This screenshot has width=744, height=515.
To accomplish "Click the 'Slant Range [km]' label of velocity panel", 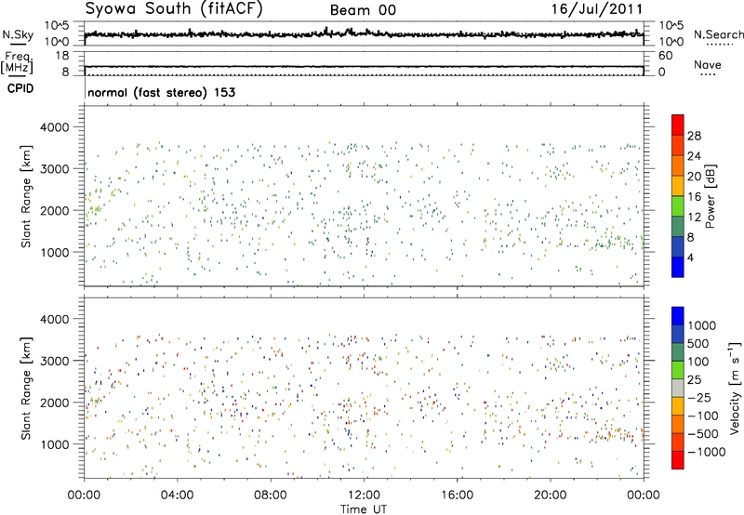I will coord(26,389).
